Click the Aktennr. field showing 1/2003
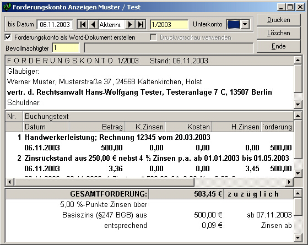Screen dimensions: 308x245 pos(169,25)
